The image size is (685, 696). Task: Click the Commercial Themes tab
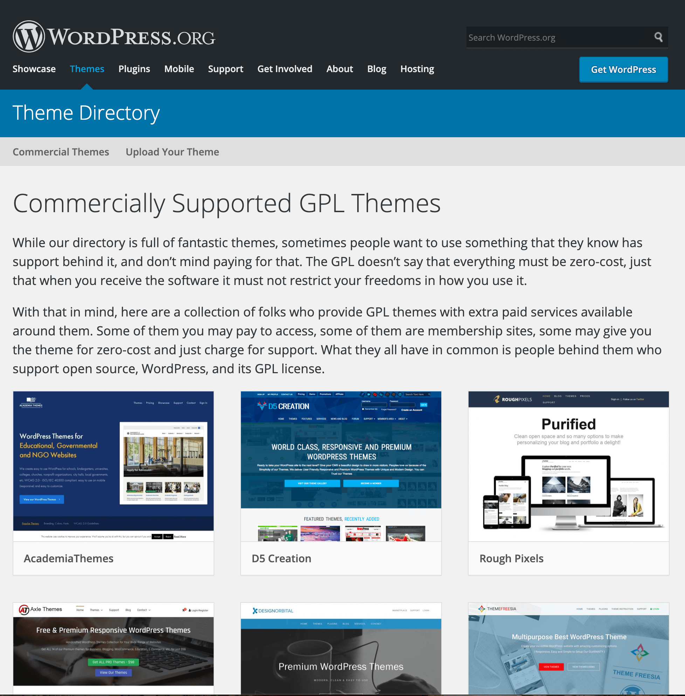(x=60, y=152)
